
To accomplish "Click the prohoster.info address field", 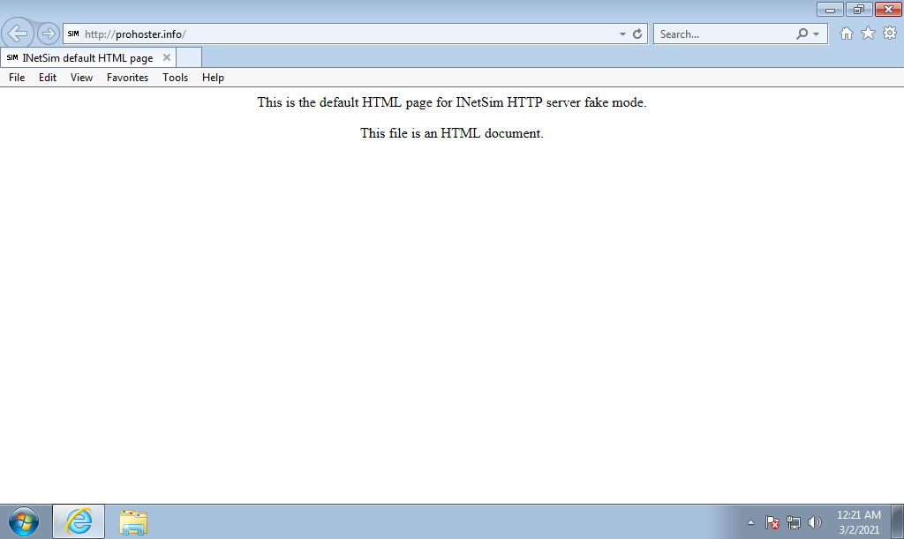I will tap(344, 34).
